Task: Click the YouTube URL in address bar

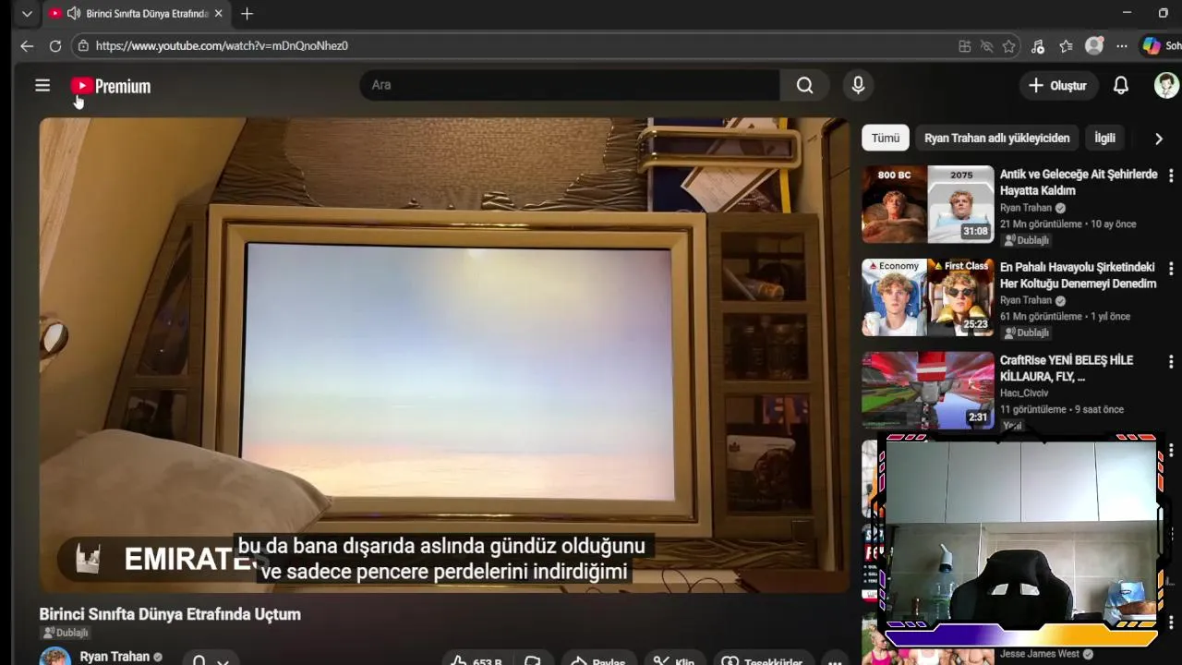Action: point(222,45)
